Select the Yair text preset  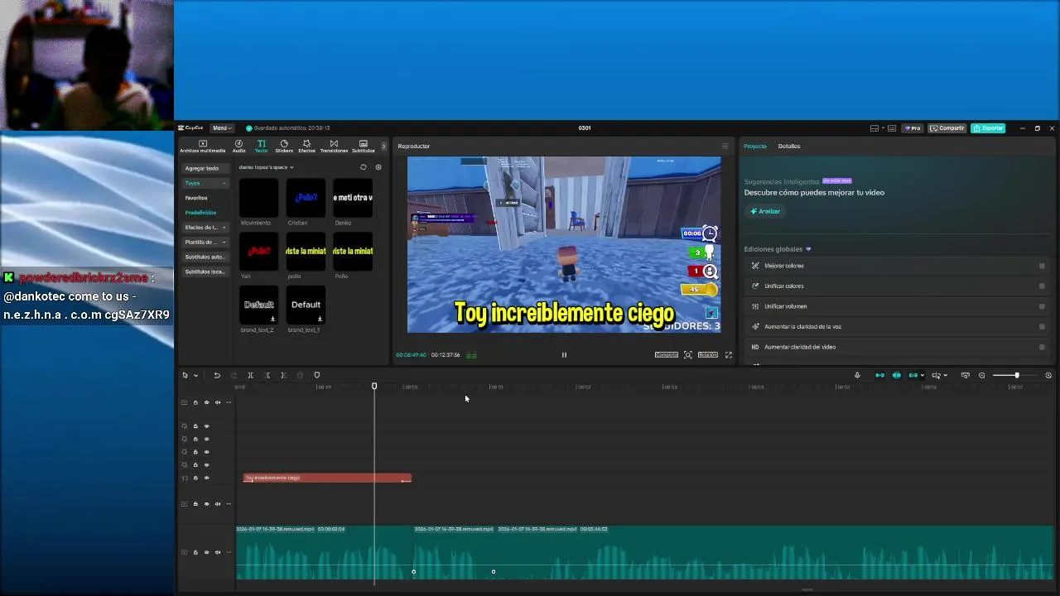coord(258,252)
